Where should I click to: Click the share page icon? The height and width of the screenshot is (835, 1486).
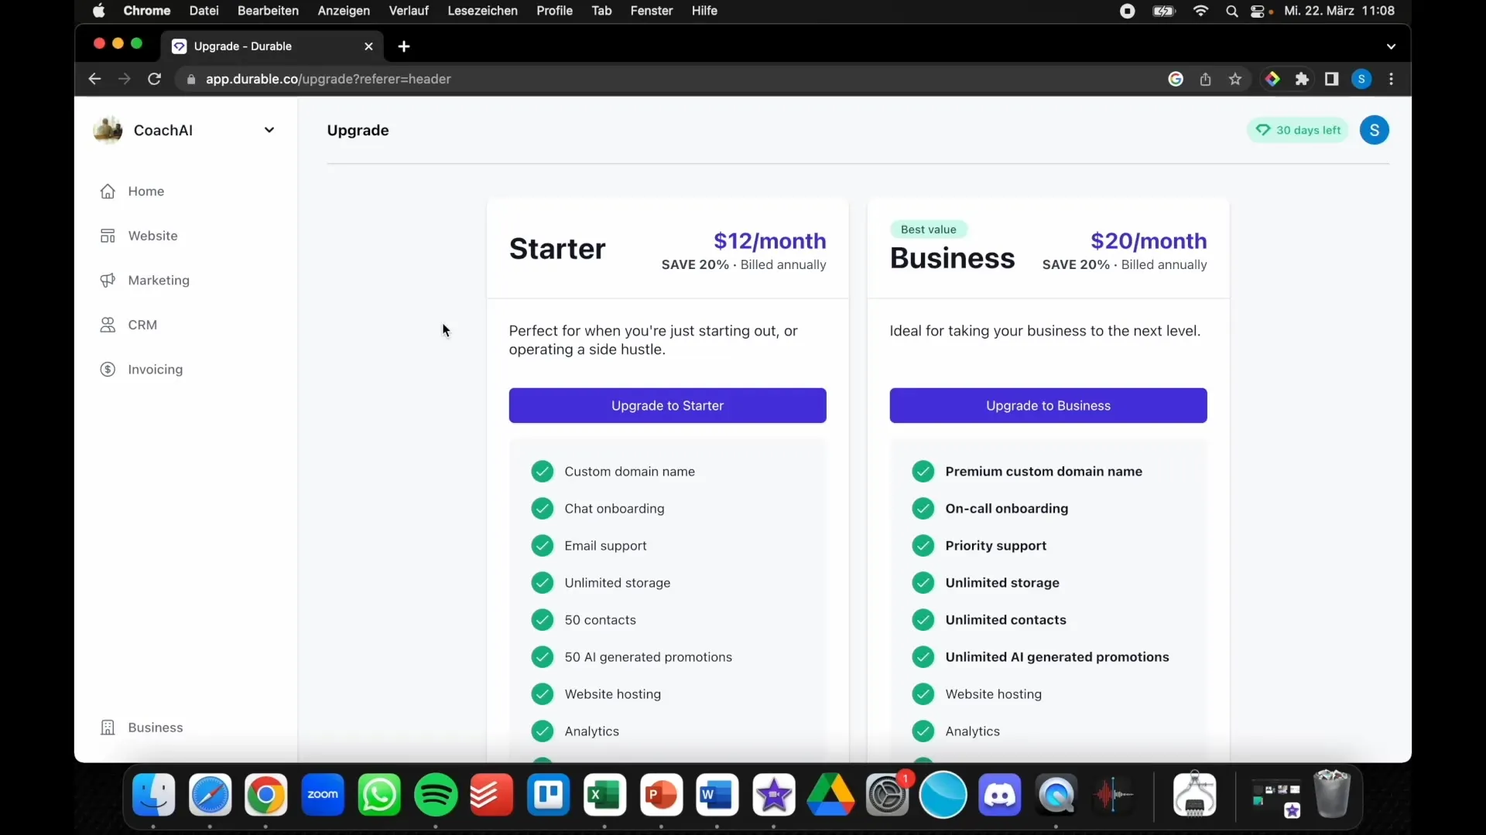click(1205, 79)
